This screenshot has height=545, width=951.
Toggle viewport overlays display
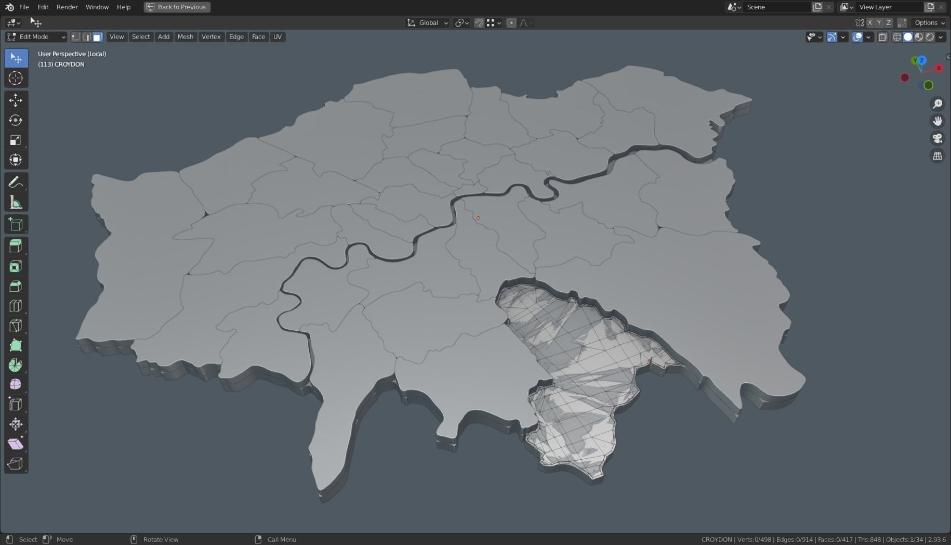click(x=857, y=37)
